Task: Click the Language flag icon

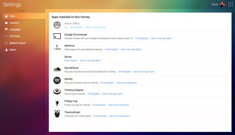Action: [x=6, y=29]
